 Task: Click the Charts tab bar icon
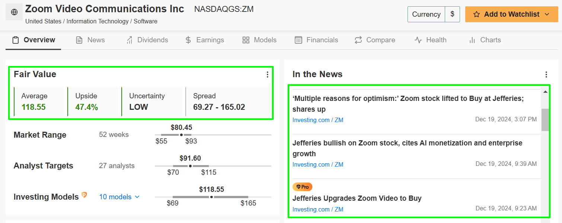coord(472,40)
